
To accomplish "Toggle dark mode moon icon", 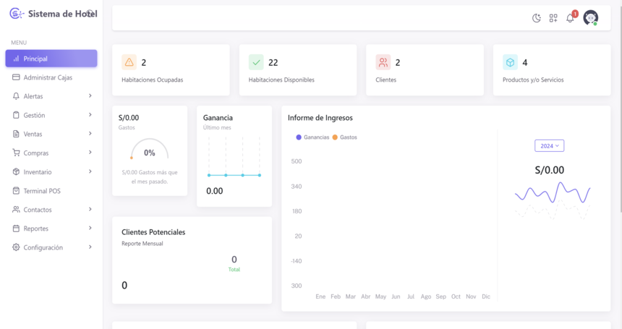I will tap(536, 18).
